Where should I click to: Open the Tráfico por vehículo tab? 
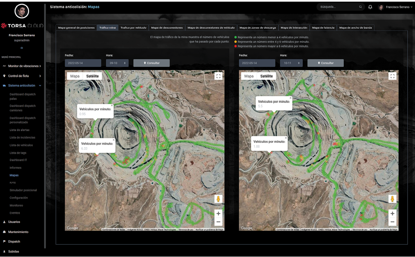pyautogui.click(x=133, y=28)
